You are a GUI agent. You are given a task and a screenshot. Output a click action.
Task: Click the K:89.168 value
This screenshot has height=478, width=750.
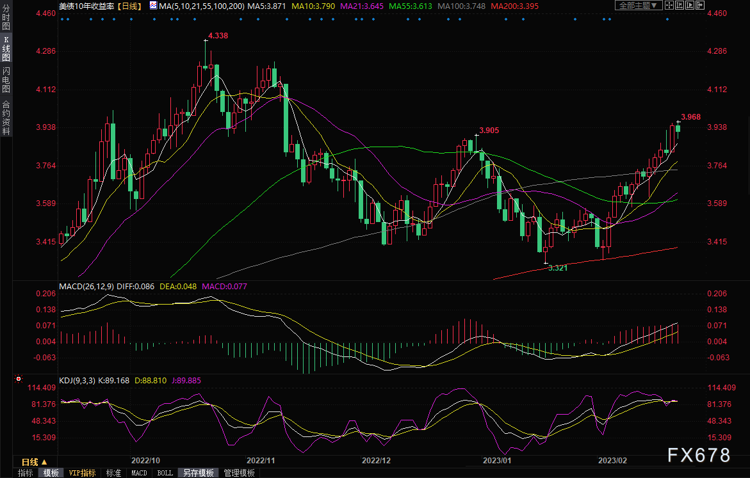coord(113,381)
